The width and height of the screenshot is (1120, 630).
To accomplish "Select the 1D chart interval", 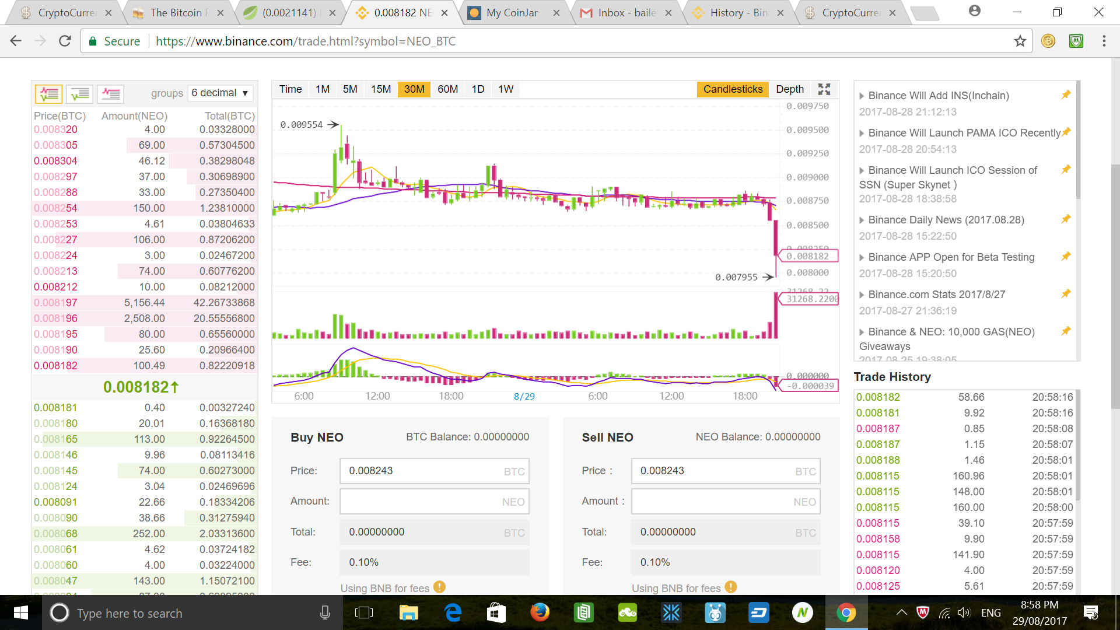I will click(x=478, y=89).
